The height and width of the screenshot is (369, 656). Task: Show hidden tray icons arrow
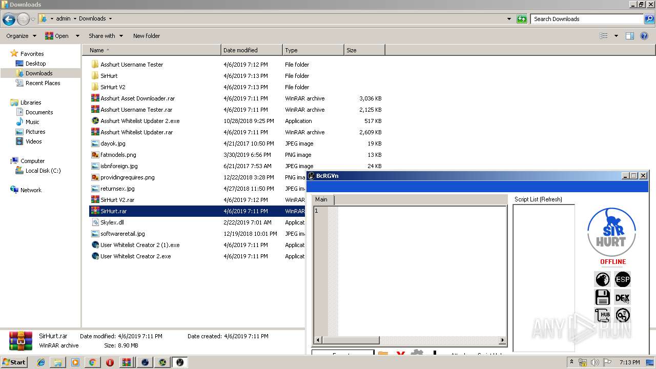coord(572,362)
